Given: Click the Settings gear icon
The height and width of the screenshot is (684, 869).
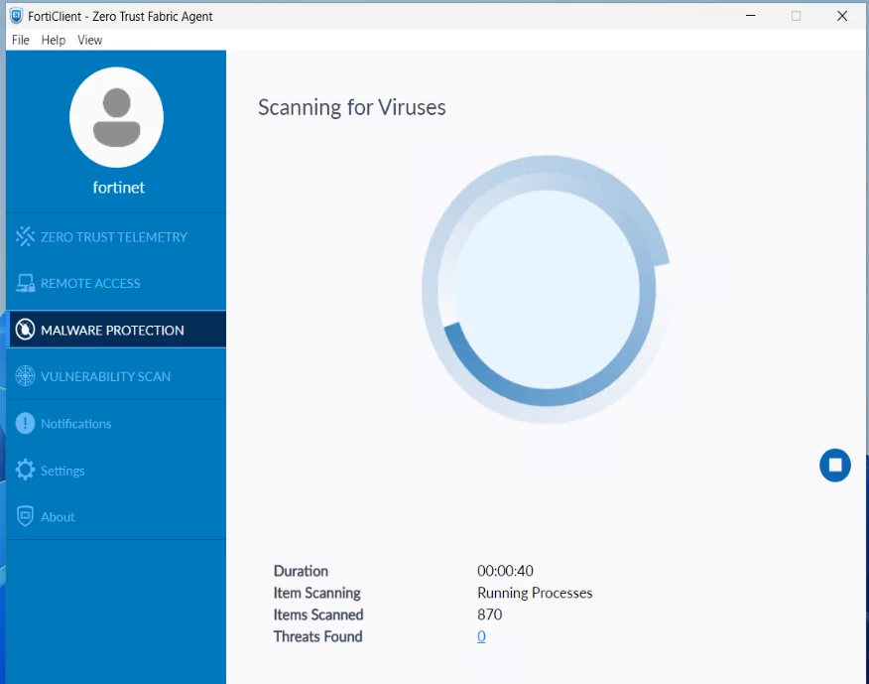Looking at the screenshot, I should tap(25, 470).
